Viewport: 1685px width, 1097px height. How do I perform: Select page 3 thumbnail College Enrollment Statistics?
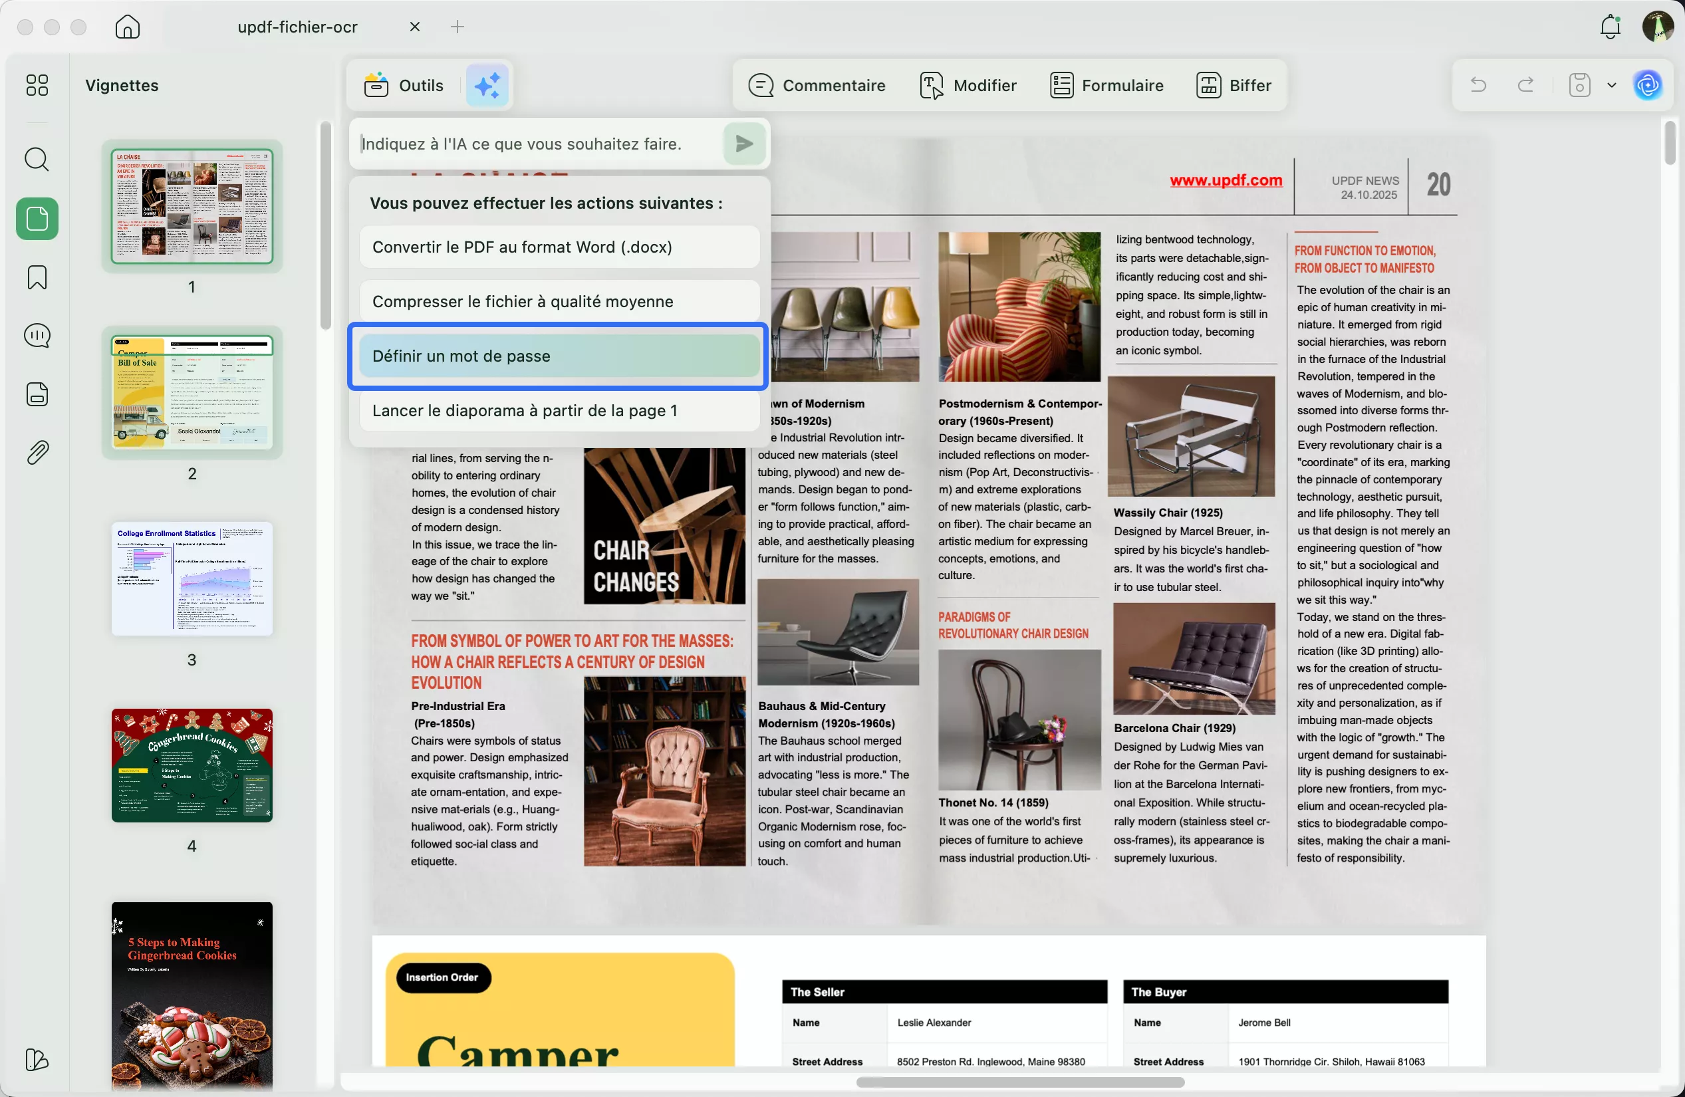[x=192, y=578]
